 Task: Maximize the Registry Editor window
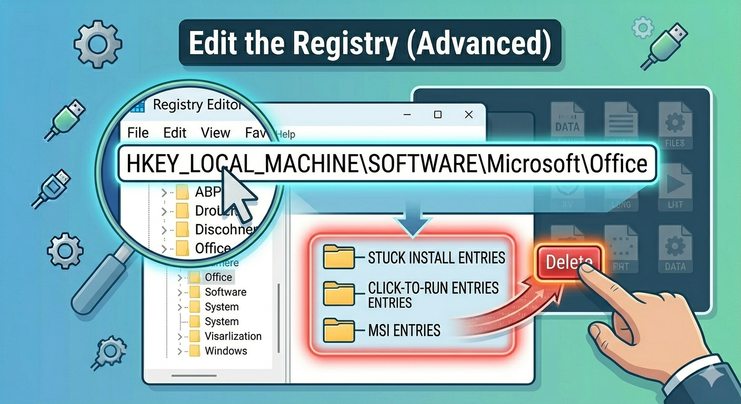pos(437,115)
